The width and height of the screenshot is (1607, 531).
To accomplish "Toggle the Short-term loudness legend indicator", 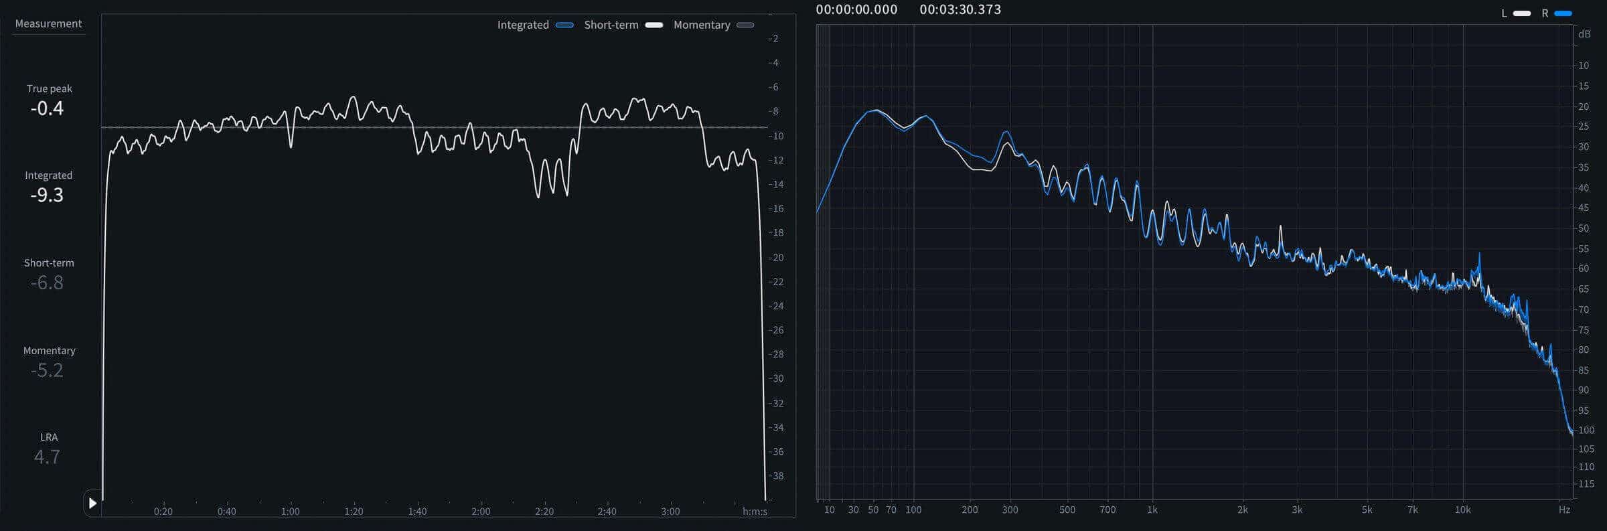I will (x=654, y=25).
